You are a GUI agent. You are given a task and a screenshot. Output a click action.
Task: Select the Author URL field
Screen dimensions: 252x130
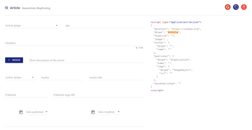coord(116,78)
